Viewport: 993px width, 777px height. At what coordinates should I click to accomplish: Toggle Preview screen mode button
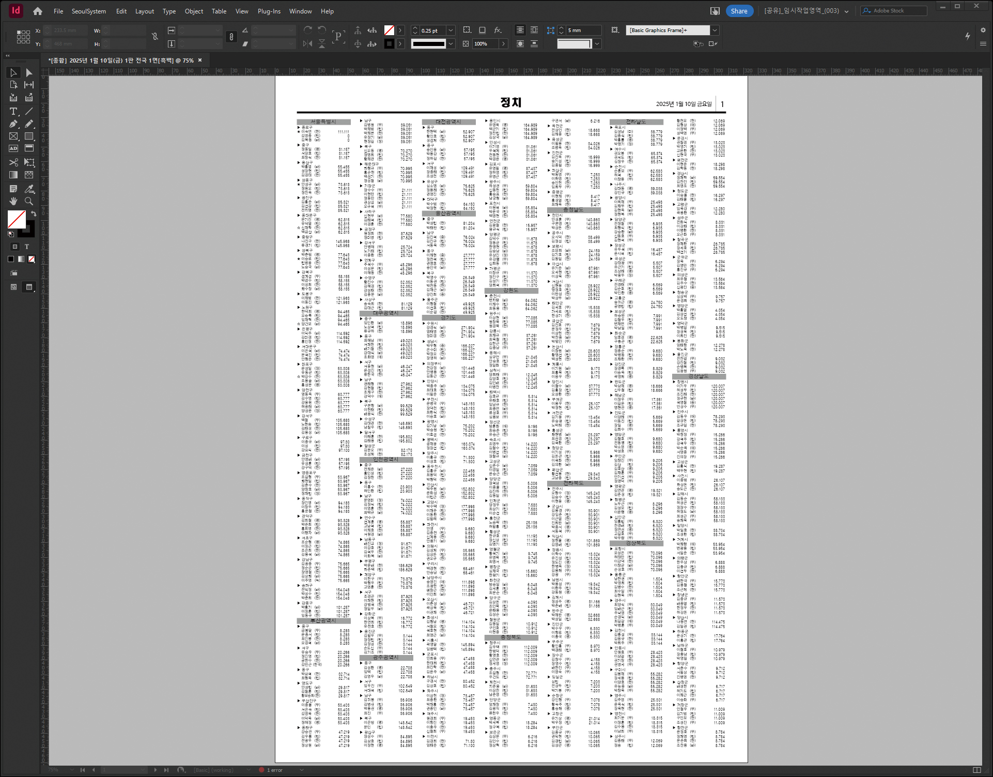click(x=29, y=287)
